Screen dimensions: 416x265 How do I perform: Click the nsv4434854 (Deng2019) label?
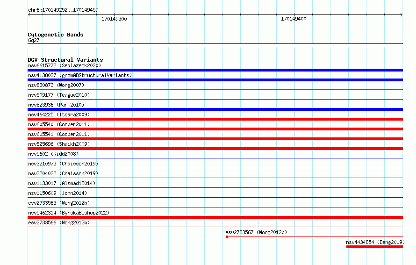coord(375,242)
